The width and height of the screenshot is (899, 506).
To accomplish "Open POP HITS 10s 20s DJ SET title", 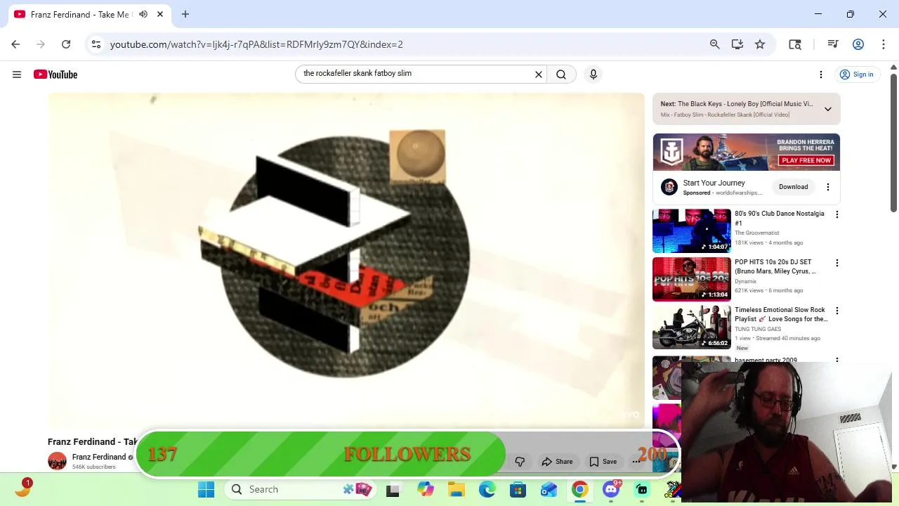I will pyautogui.click(x=775, y=266).
